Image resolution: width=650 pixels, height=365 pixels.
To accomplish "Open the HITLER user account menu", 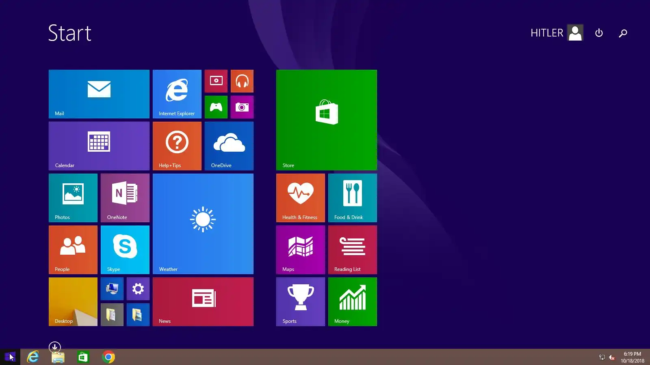I will coord(557,33).
